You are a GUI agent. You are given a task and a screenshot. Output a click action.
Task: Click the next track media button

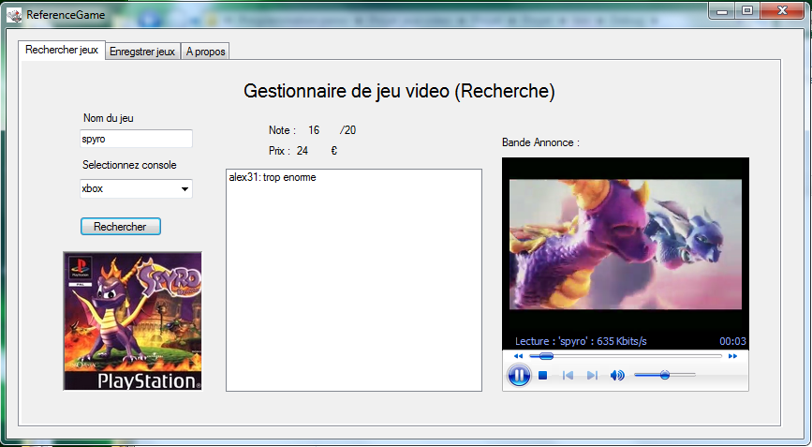[x=593, y=375]
